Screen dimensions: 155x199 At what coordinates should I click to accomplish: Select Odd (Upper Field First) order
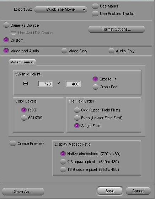77,110
